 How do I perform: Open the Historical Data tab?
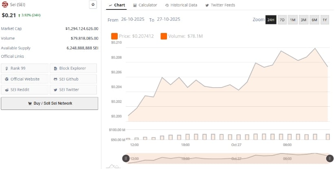click(181, 5)
